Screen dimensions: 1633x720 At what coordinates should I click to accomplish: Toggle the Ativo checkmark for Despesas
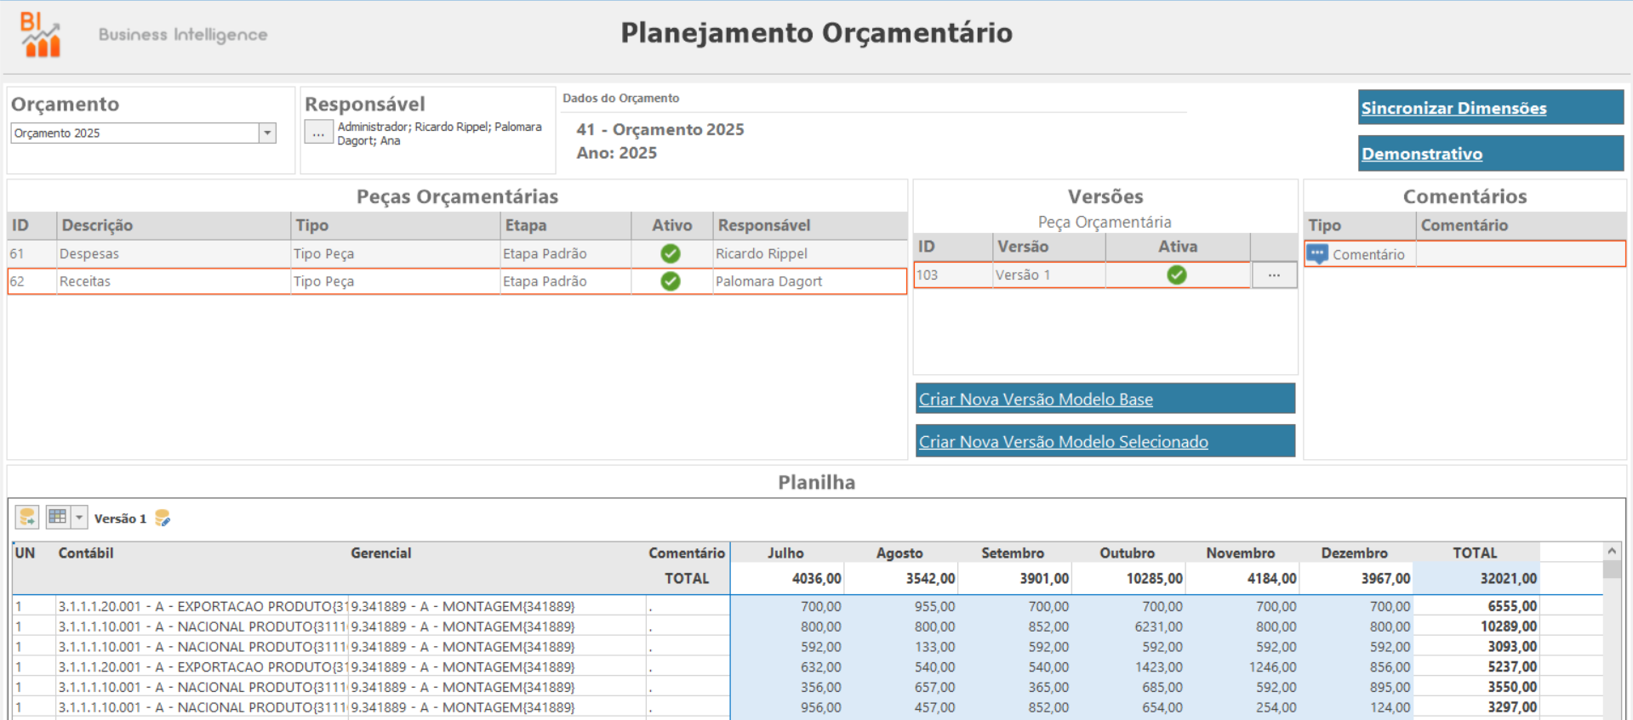[x=671, y=253]
